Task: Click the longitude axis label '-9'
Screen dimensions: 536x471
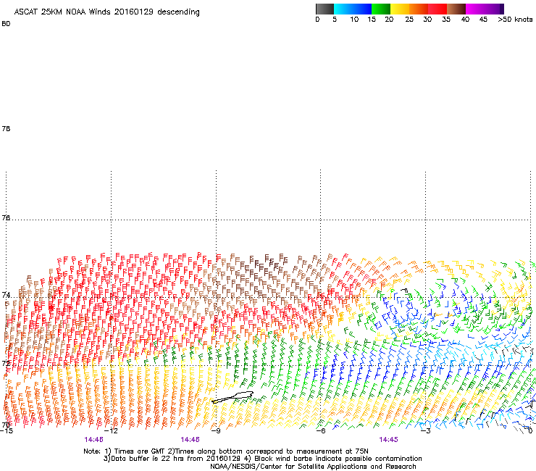Action: coord(216,430)
